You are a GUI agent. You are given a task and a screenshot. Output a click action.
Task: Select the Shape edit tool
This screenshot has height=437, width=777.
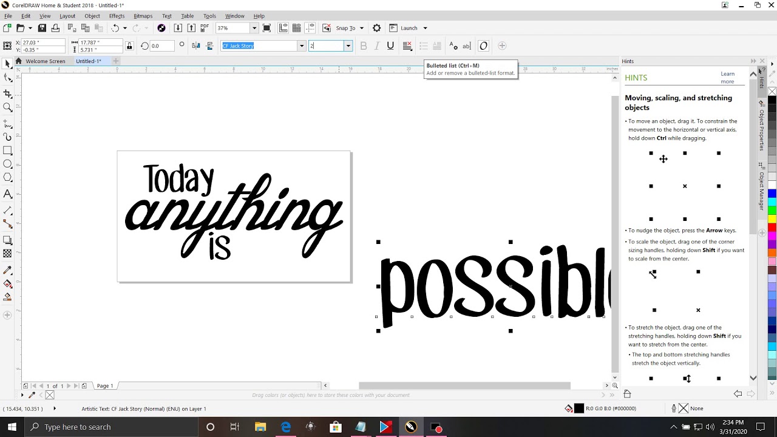[x=7, y=78]
